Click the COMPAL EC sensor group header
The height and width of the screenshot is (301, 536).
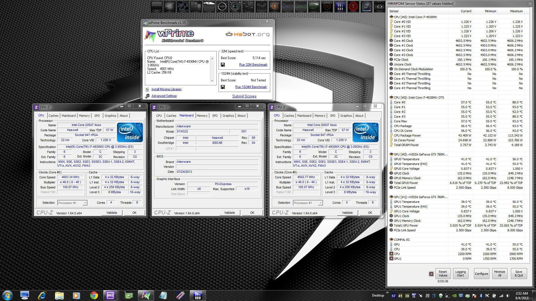457,240
